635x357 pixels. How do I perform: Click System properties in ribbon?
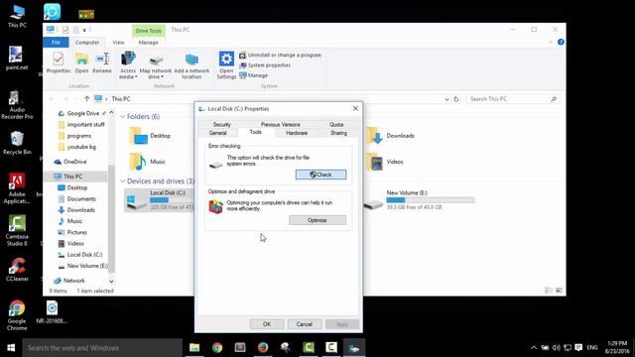point(265,65)
